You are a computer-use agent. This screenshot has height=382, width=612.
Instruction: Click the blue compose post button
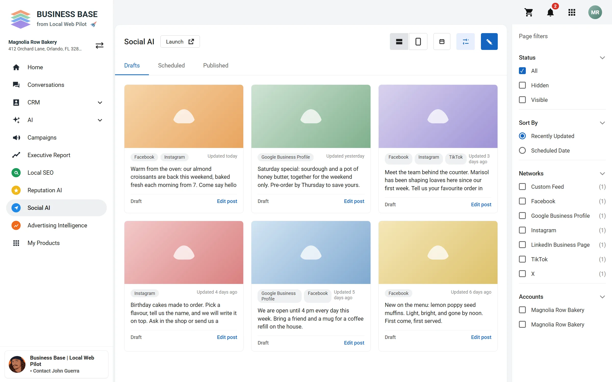(489, 42)
